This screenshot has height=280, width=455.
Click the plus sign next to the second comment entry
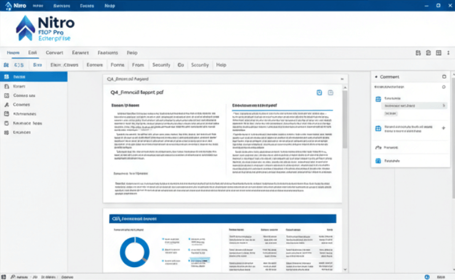pyautogui.click(x=444, y=128)
